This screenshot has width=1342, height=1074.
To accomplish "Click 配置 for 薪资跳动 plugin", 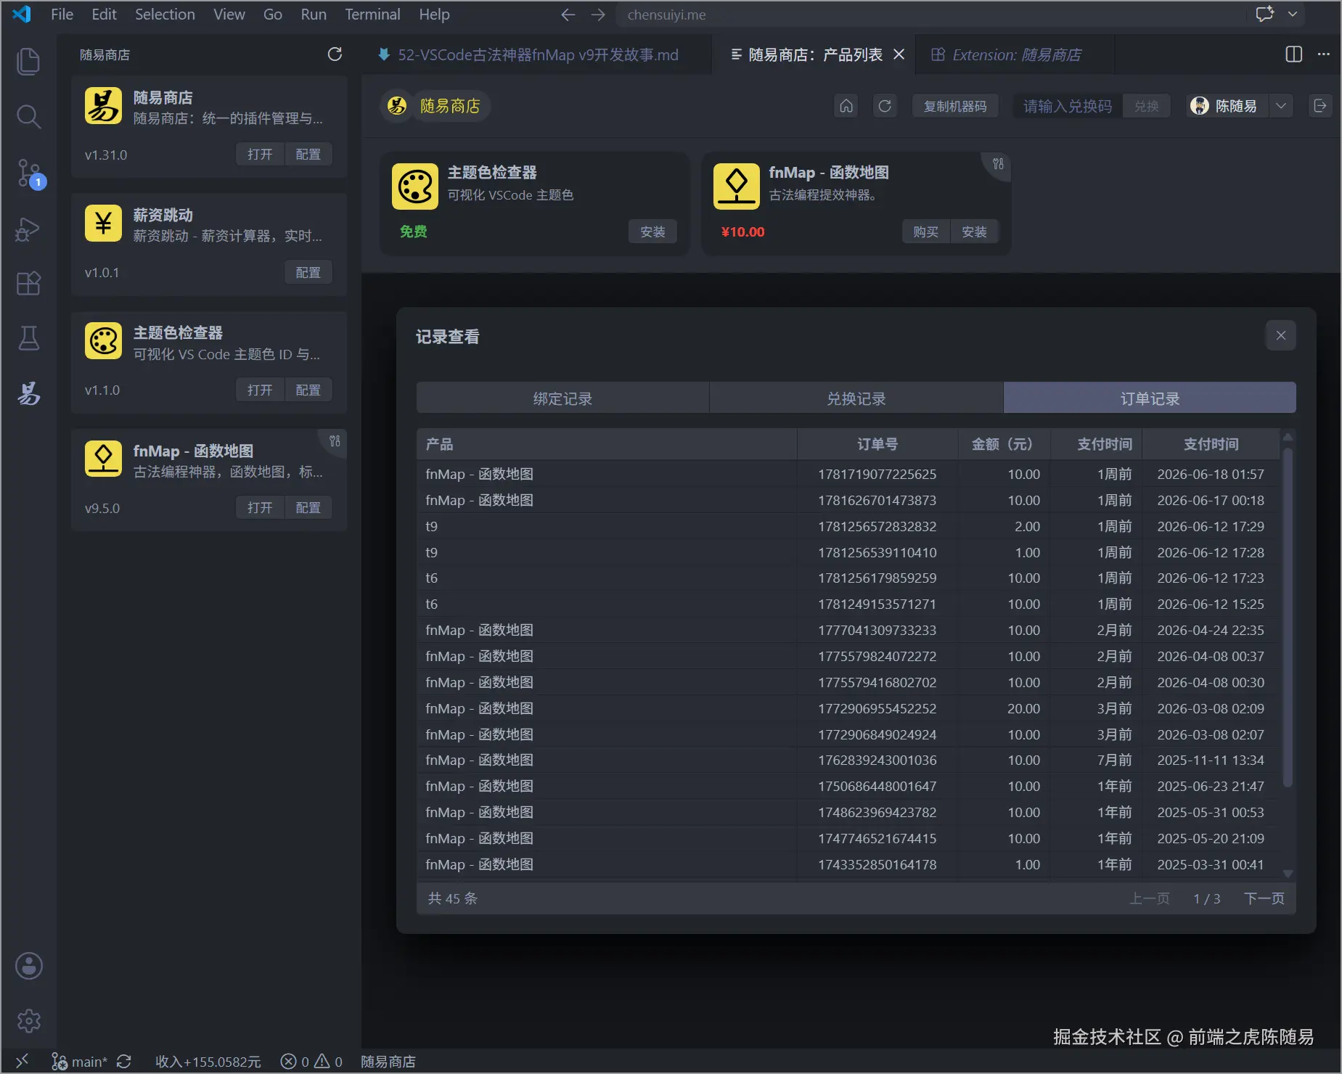I will click(308, 272).
